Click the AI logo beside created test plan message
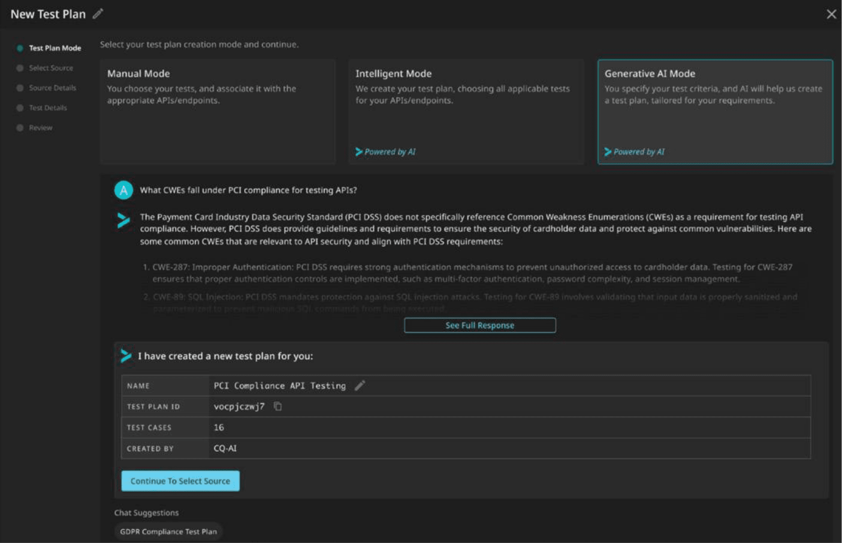 pos(126,356)
